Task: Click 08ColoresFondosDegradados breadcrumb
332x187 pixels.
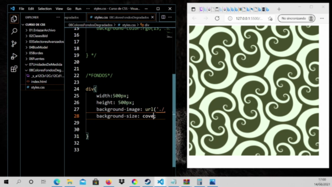Action: [x=90, y=25]
